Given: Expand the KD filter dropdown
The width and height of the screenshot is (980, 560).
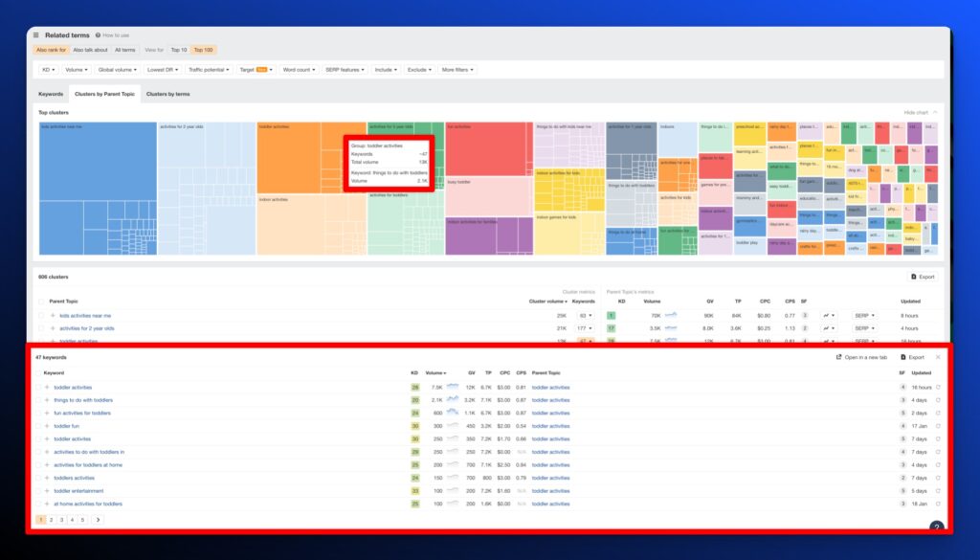Looking at the screenshot, I should (x=46, y=70).
